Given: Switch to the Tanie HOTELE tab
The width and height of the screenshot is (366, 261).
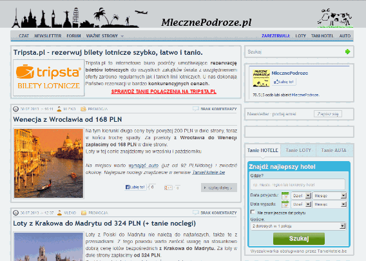Looking at the screenshot, I should [x=263, y=150].
